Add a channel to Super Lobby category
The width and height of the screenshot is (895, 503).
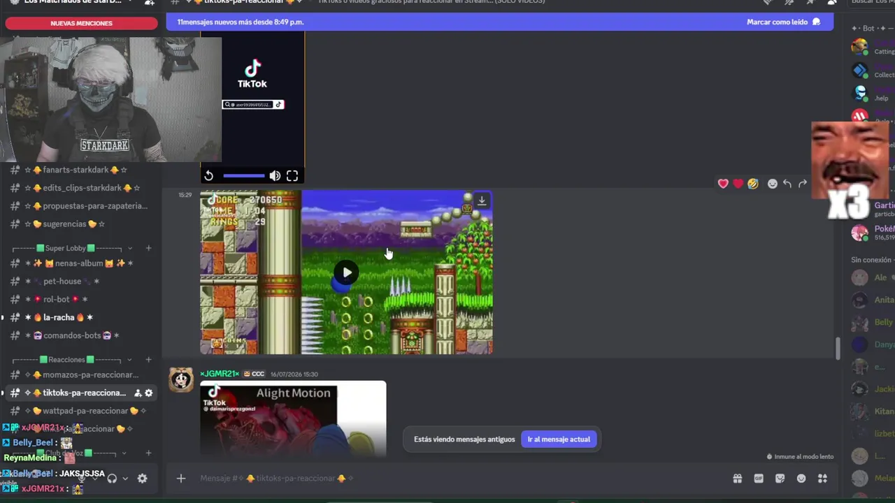(x=148, y=248)
